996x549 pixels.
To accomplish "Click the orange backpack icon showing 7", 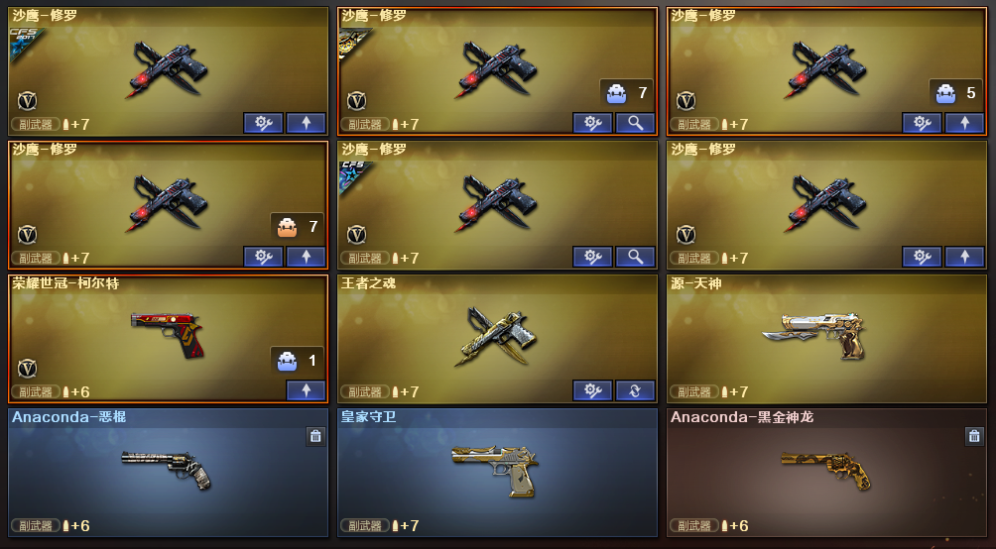I will pos(287,227).
